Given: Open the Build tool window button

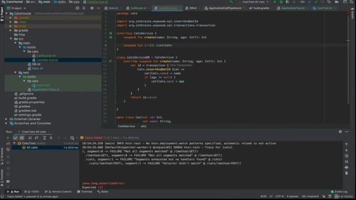Looking at the screenshot, I should point(102,192).
